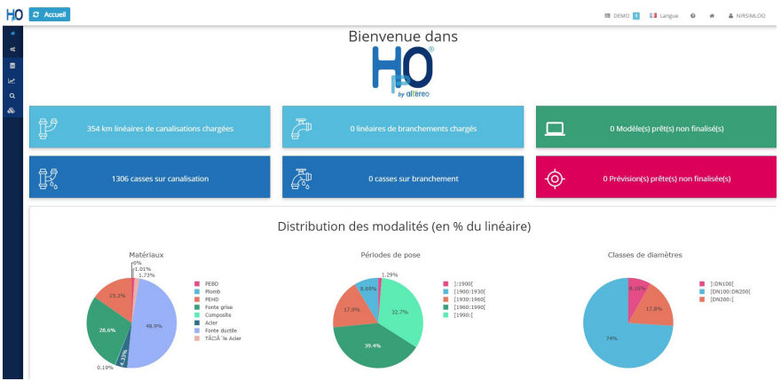The width and height of the screenshot is (781, 381).
Task: Toggle Fonte ductile legend entry
Action: (x=215, y=331)
